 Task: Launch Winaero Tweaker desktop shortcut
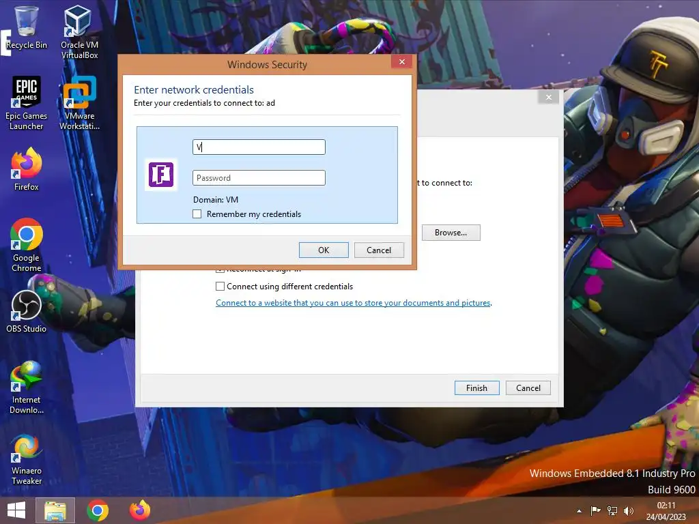click(x=27, y=459)
